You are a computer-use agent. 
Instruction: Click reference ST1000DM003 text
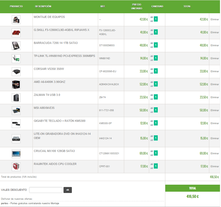pos(107,45)
